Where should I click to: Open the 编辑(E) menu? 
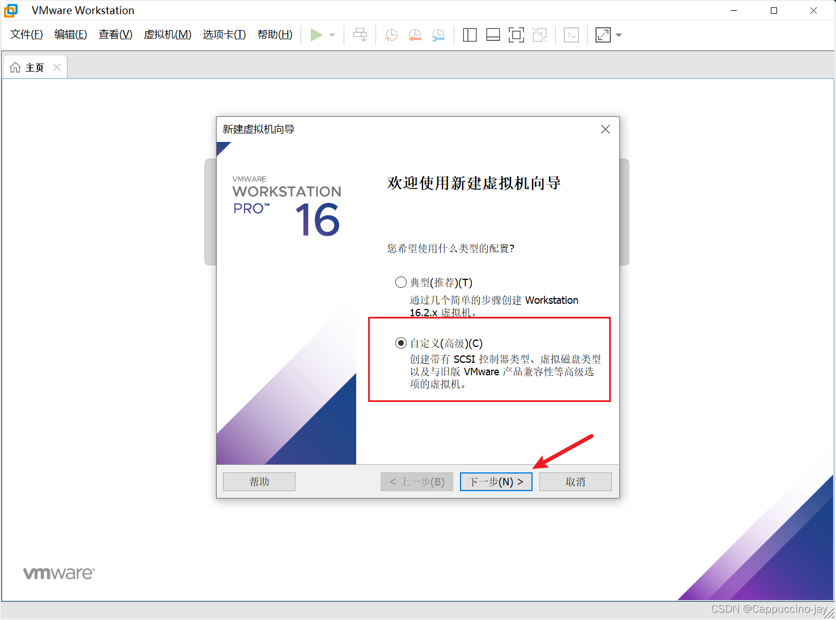tap(71, 35)
